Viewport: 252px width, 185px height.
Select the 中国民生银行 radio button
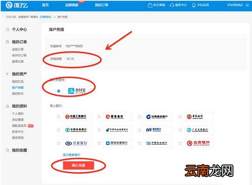[140, 143]
